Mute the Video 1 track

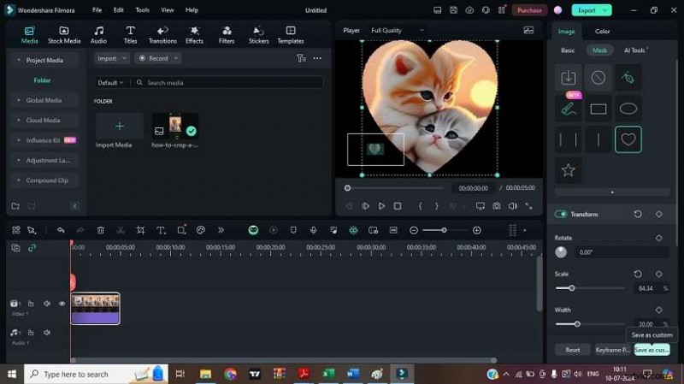point(47,304)
